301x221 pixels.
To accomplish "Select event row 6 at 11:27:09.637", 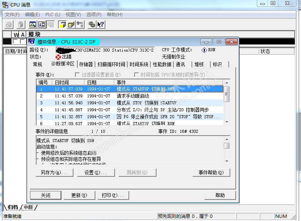I will click(130, 123).
